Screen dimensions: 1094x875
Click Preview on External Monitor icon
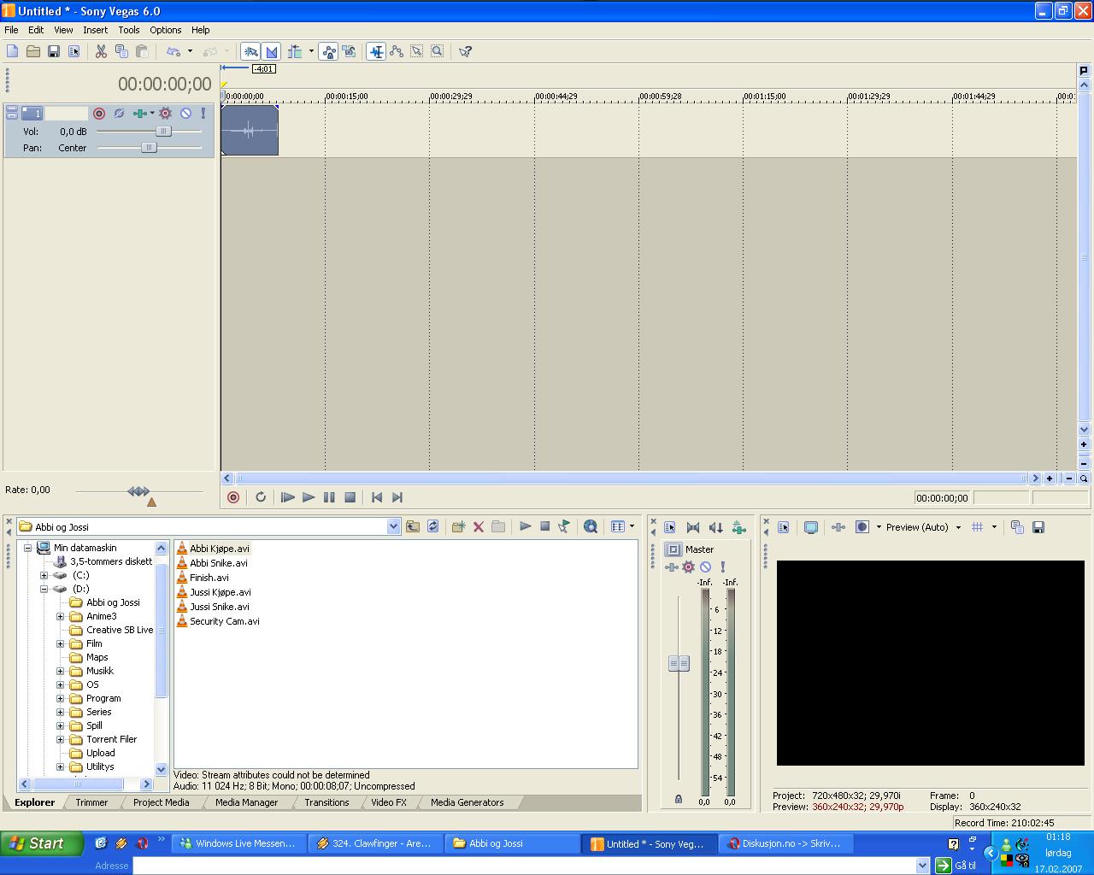click(811, 527)
